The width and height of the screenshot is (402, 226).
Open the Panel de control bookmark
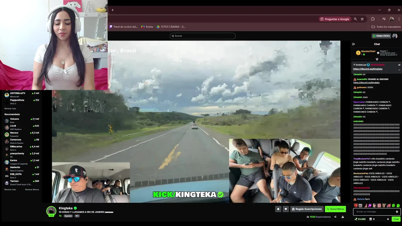[123, 27]
